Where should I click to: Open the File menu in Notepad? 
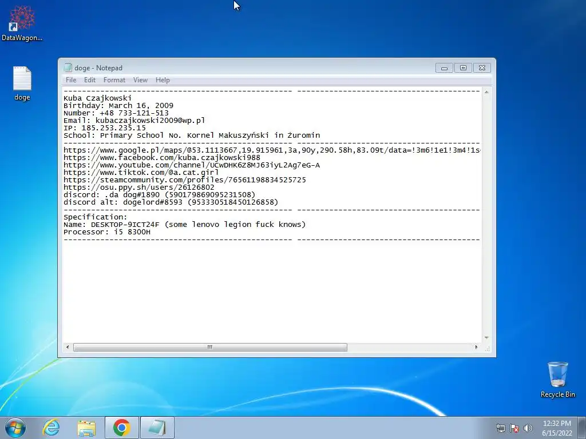(71, 80)
